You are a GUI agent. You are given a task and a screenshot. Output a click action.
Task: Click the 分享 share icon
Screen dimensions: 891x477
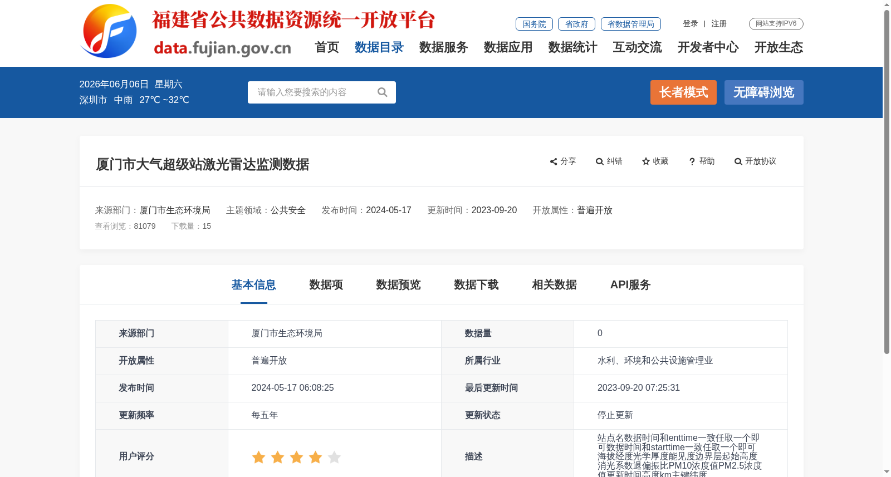tap(554, 161)
